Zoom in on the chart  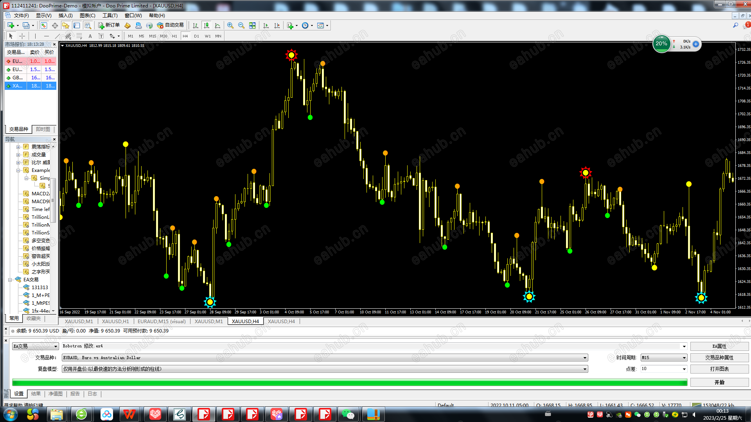(x=230, y=25)
